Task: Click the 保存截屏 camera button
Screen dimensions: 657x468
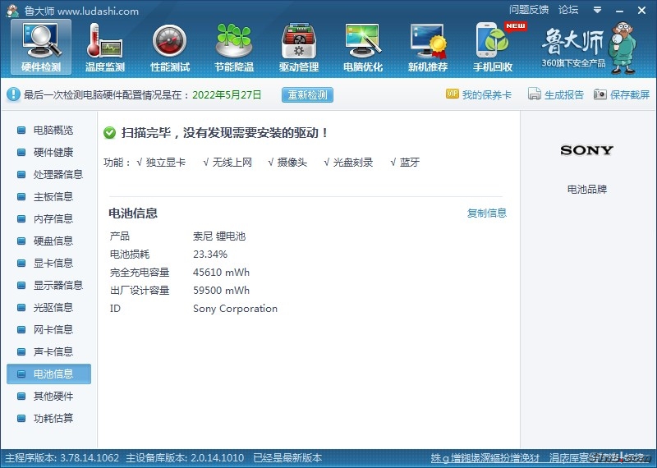Action: coord(622,94)
